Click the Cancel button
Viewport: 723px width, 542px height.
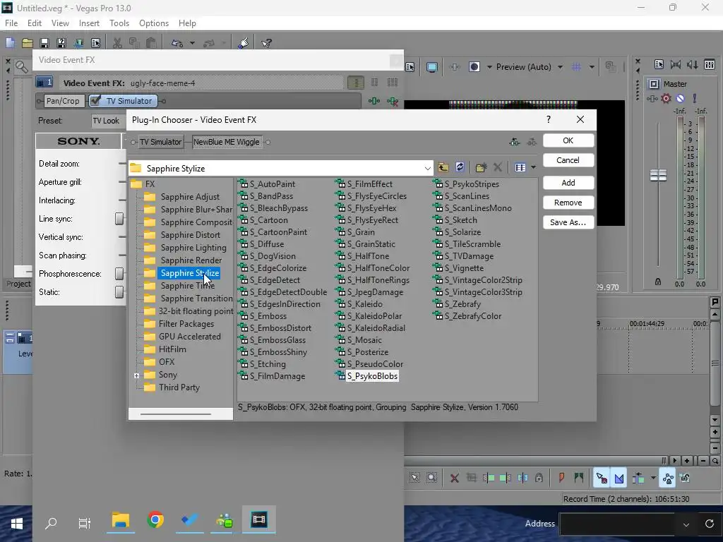click(568, 160)
